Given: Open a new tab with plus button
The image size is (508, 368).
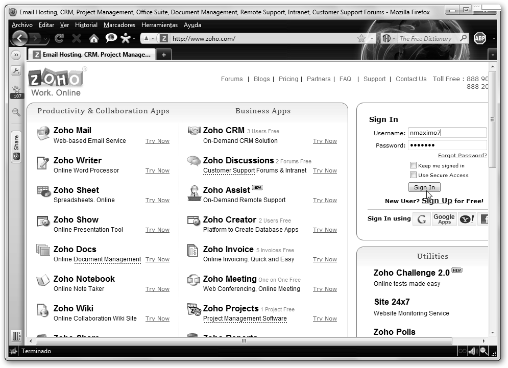Looking at the screenshot, I should (x=163, y=55).
